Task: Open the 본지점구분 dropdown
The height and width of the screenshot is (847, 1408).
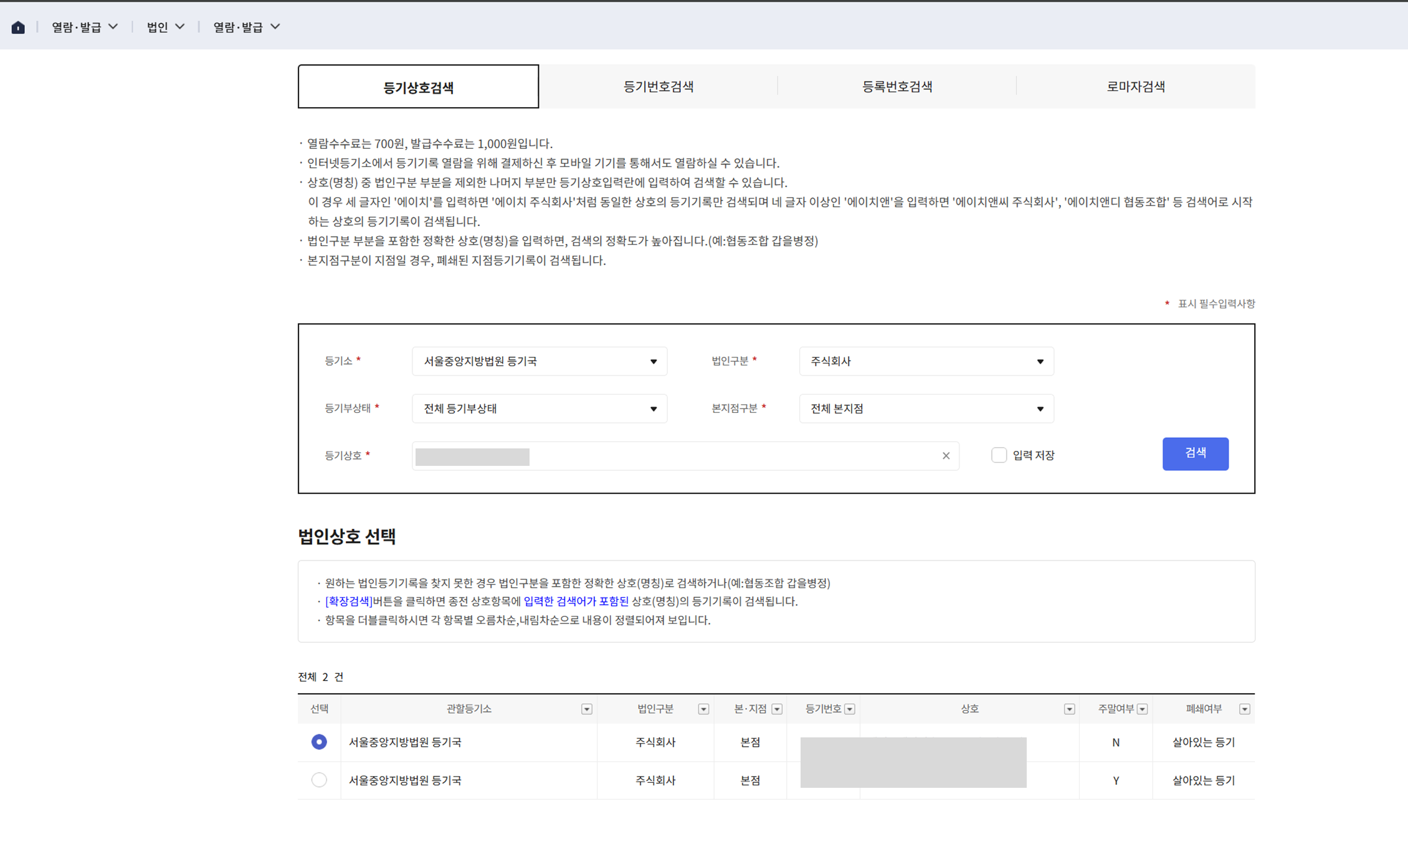Action: [926, 409]
